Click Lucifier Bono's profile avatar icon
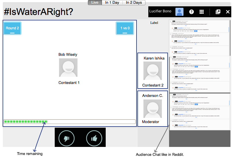 (x=179, y=12)
